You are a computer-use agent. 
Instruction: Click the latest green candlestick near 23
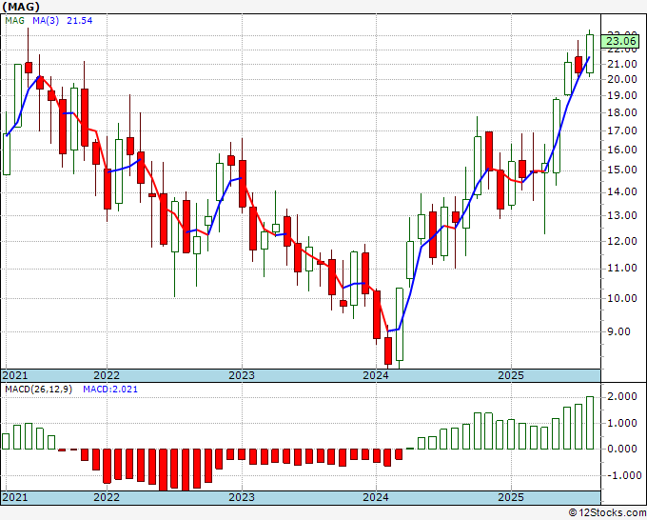(x=590, y=53)
